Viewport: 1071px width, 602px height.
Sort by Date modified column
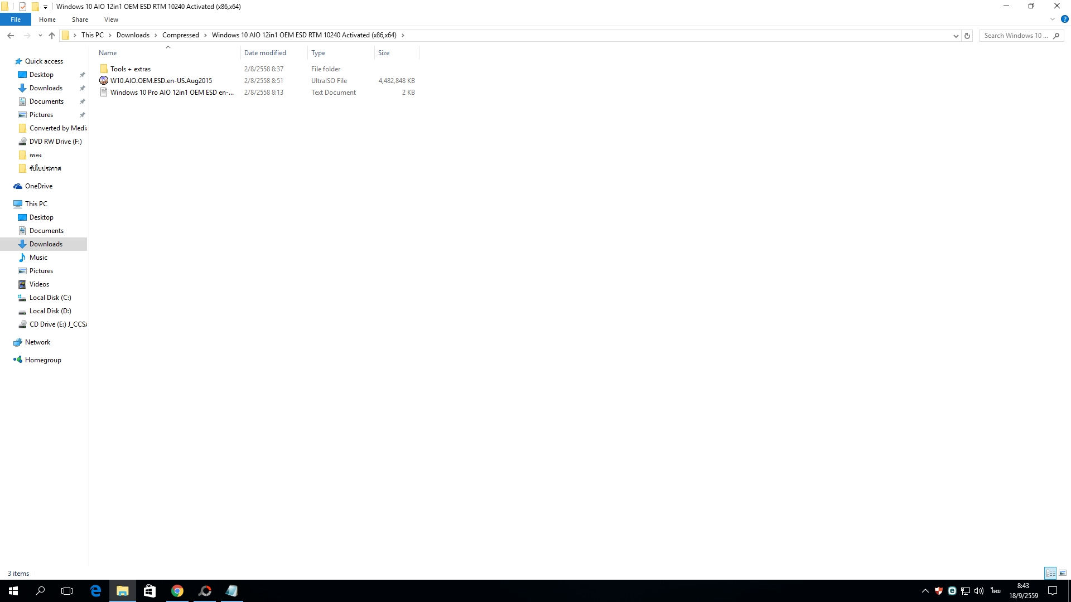pyautogui.click(x=274, y=53)
